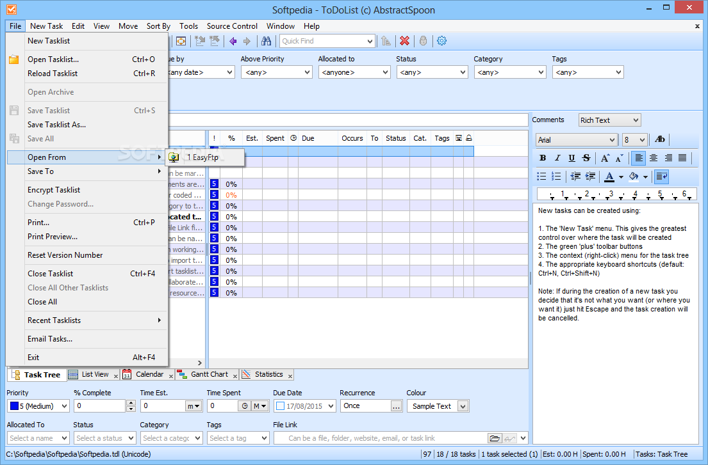Click Open Tasklist... in File menu
708x465 pixels.
tap(53, 59)
